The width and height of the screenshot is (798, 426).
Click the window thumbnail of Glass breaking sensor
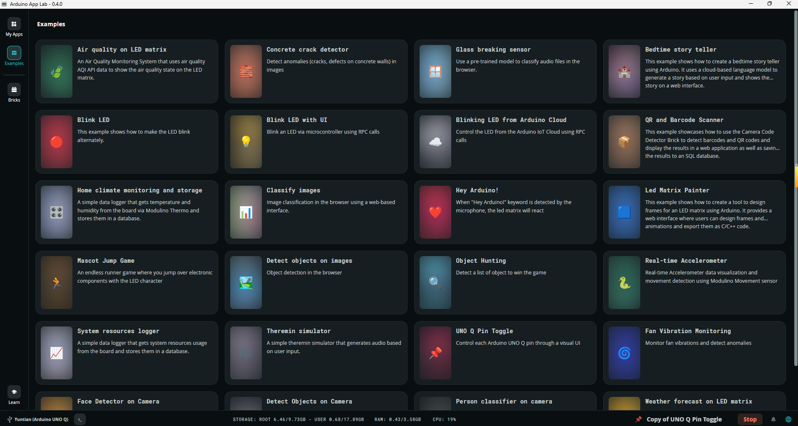[435, 71]
